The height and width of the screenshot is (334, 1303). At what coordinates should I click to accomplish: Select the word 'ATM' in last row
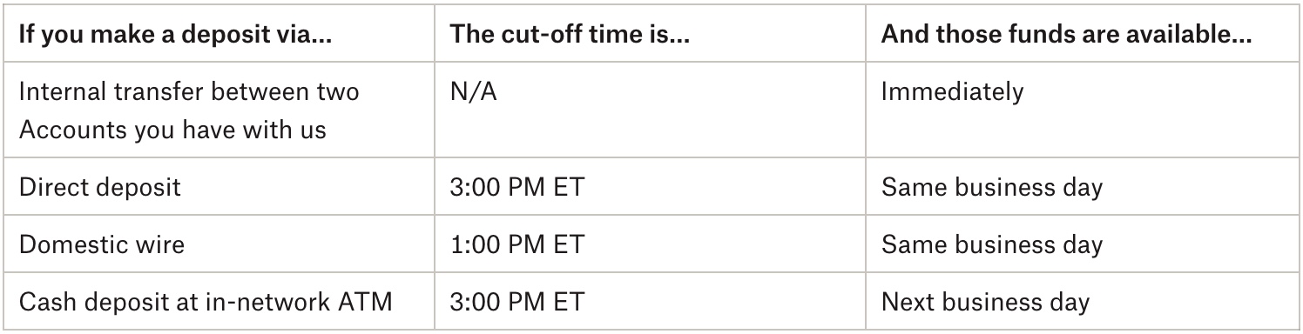click(367, 302)
